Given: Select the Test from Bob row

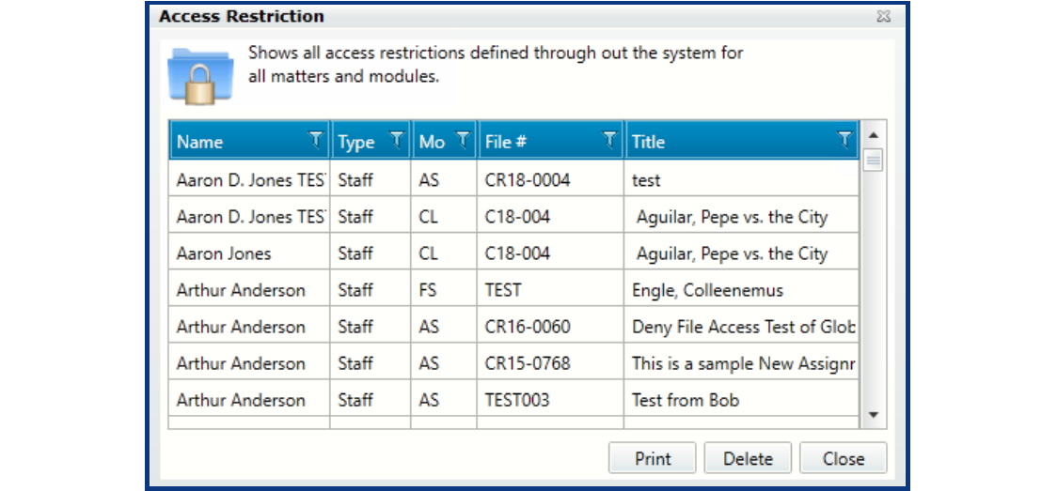Looking at the screenshot, I should tap(686, 400).
